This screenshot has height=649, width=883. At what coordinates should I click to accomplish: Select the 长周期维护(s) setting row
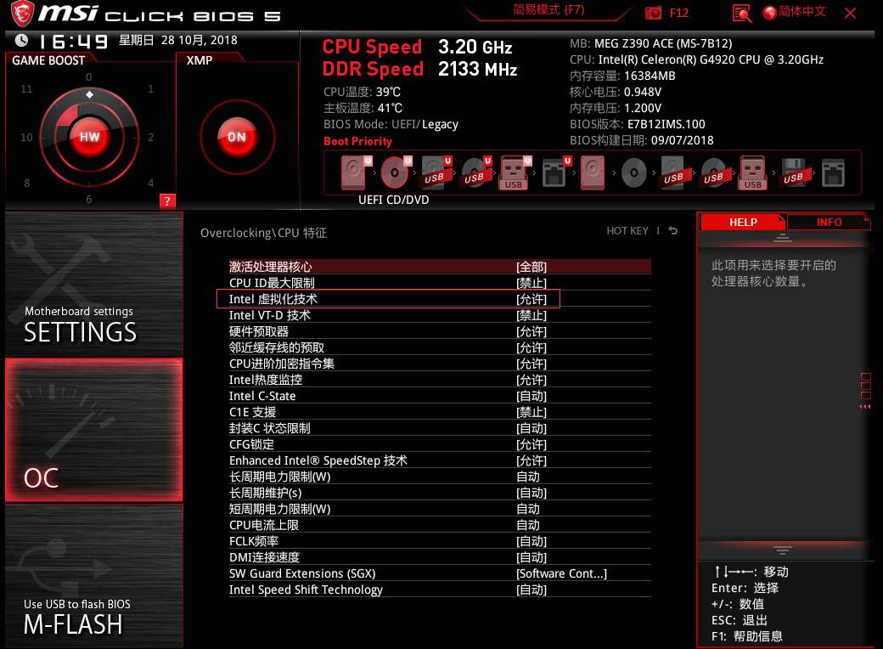pyautogui.click(x=440, y=493)
